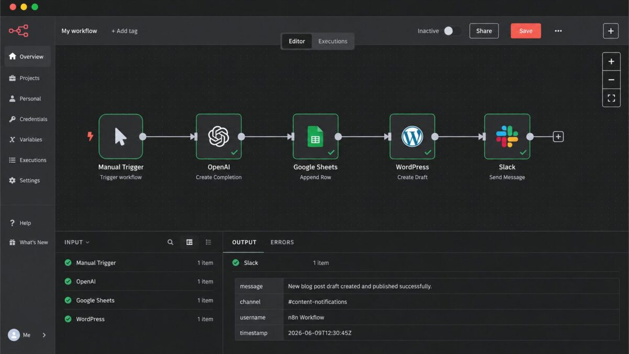Viewport: 629px width, 354px height.
Task: Open the Overview page
Action: (x=28, y=56)
